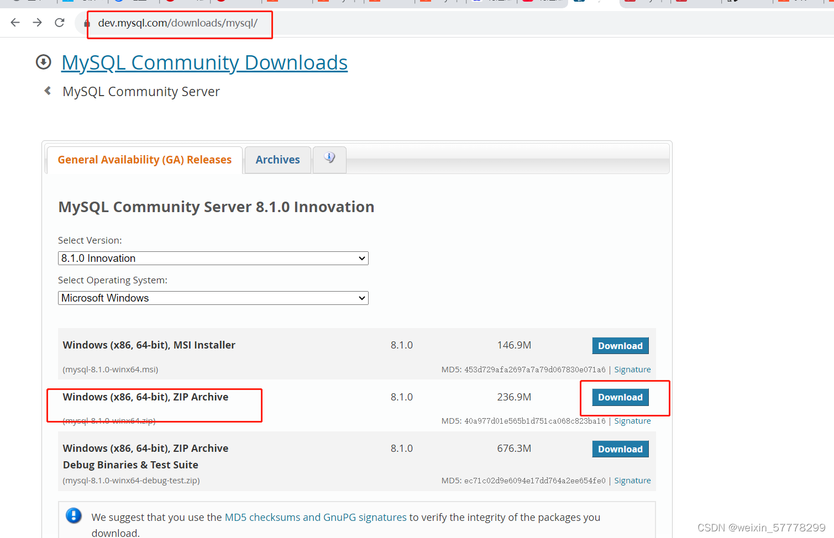Download the Debug Binaries & Test Suite
The height and width of the screenshot is (538, 834).
pos(620,449)
